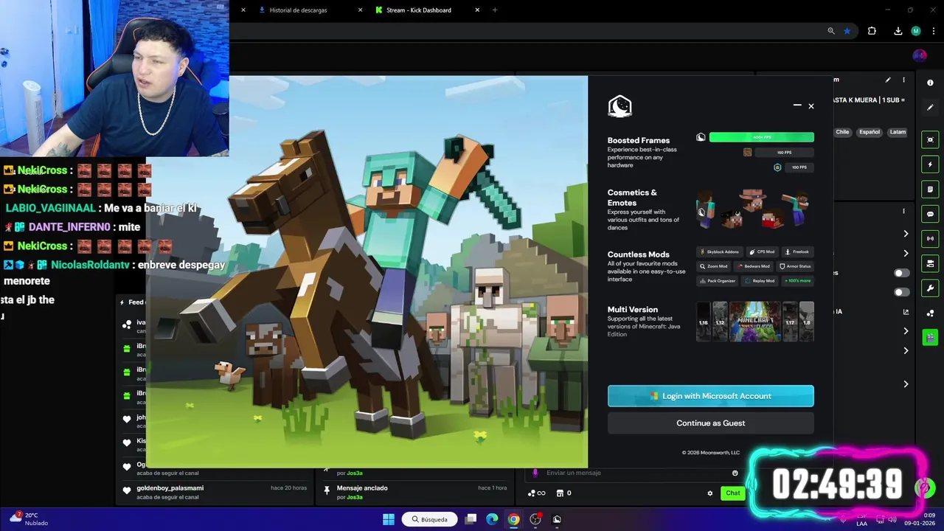This screenshot has height=531, width=944.
Task: Click the Kick sidebar three-dots bubbles icon
Action: pyautogui.click(x=930, y=313)
